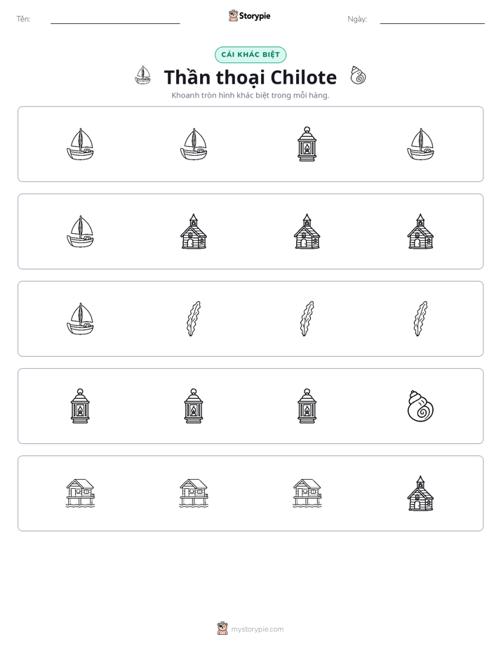Select the first lantern in the fourth row

pyautogui.click(x=80, y=406)
